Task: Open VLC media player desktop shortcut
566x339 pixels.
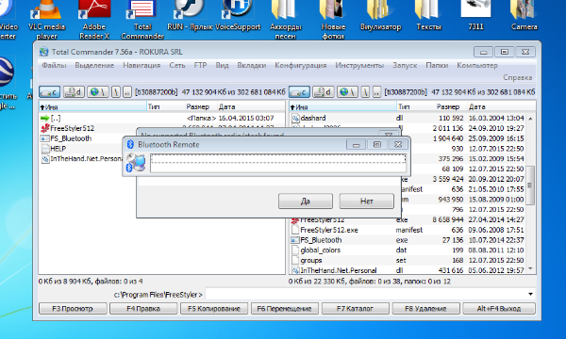Action: click(x=47, y=20)
